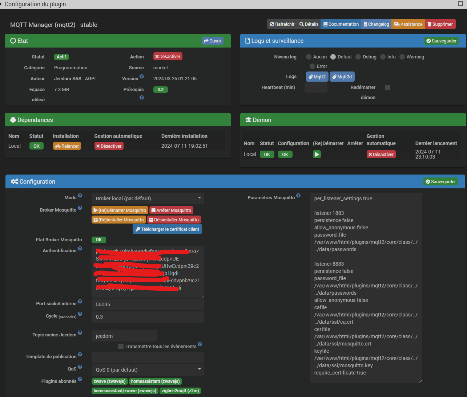Screen dimensions: 467x397
Task: Click the help icon beside Broker Mosquitto
Action: (x=80, y=208)
